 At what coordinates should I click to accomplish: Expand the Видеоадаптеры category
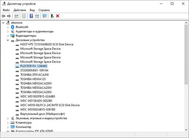click(8, 36)
